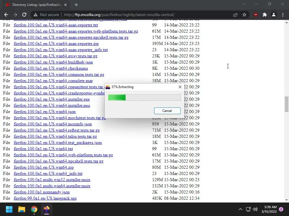Open the Extensions puzzle menu
Image resolution: width=289 pixels, height=216 pixels.
(x=265, y=15)
